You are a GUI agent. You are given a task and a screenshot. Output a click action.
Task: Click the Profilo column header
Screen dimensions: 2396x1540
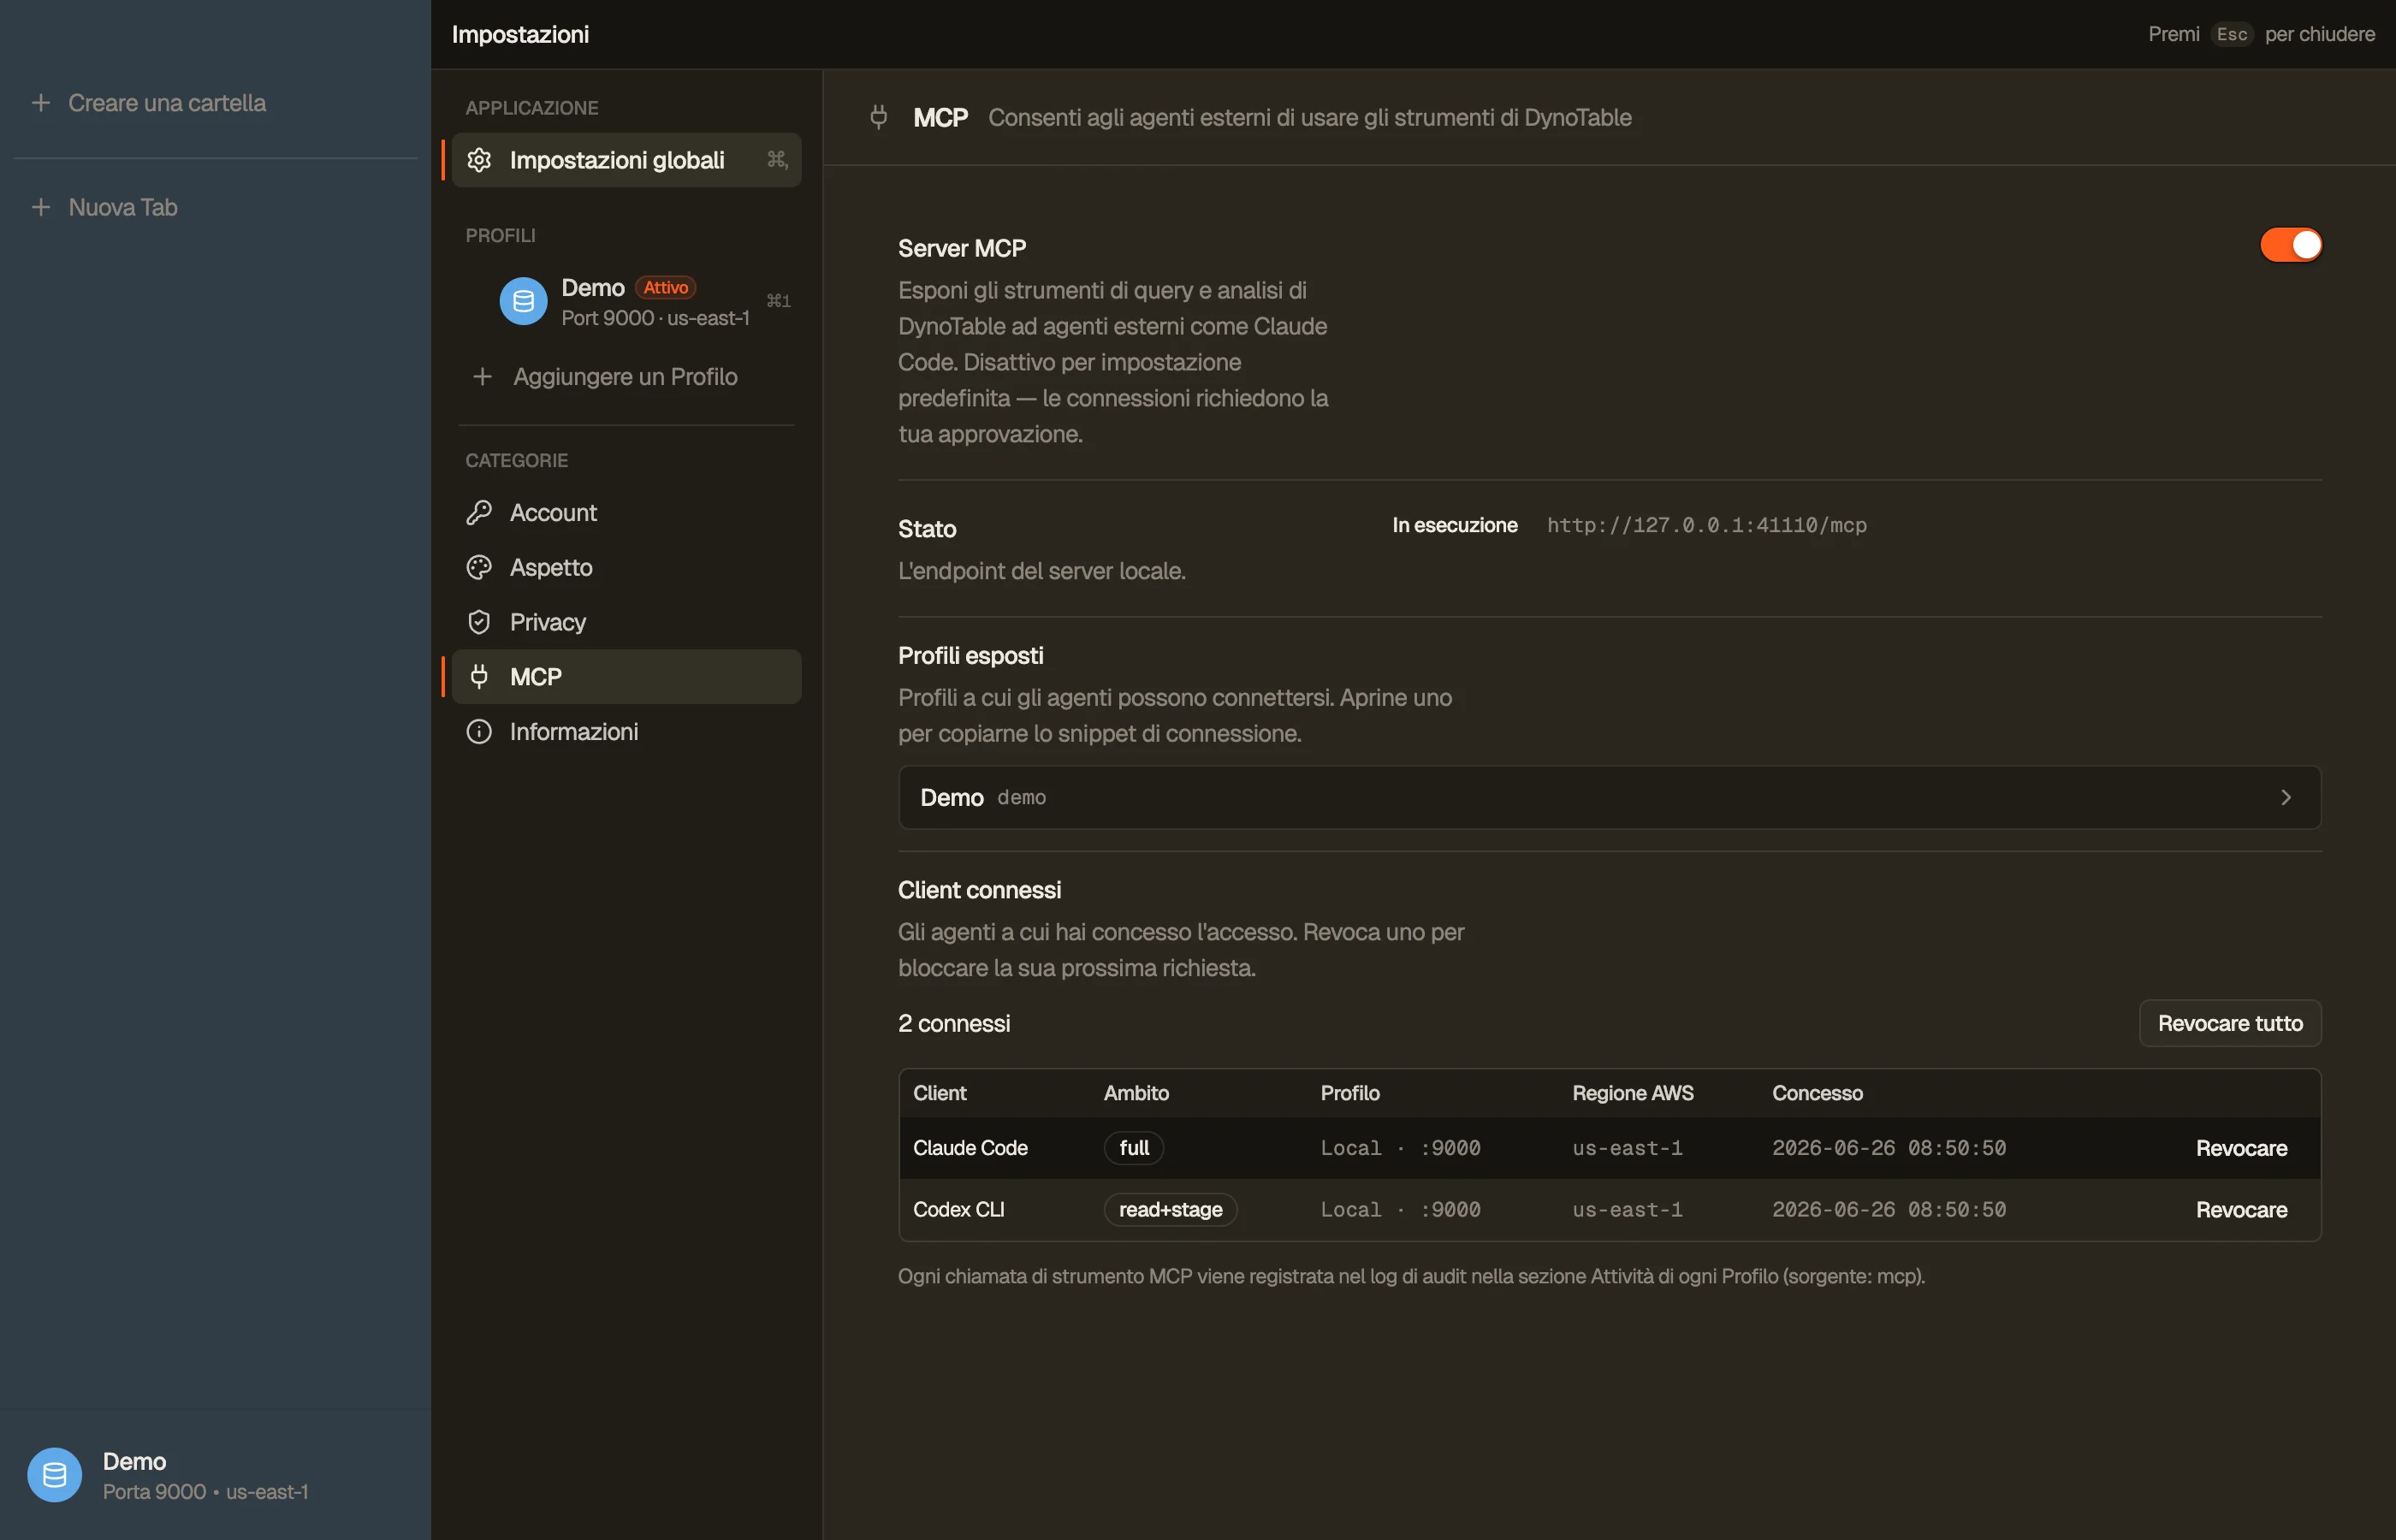[x=1350, y=1093]
